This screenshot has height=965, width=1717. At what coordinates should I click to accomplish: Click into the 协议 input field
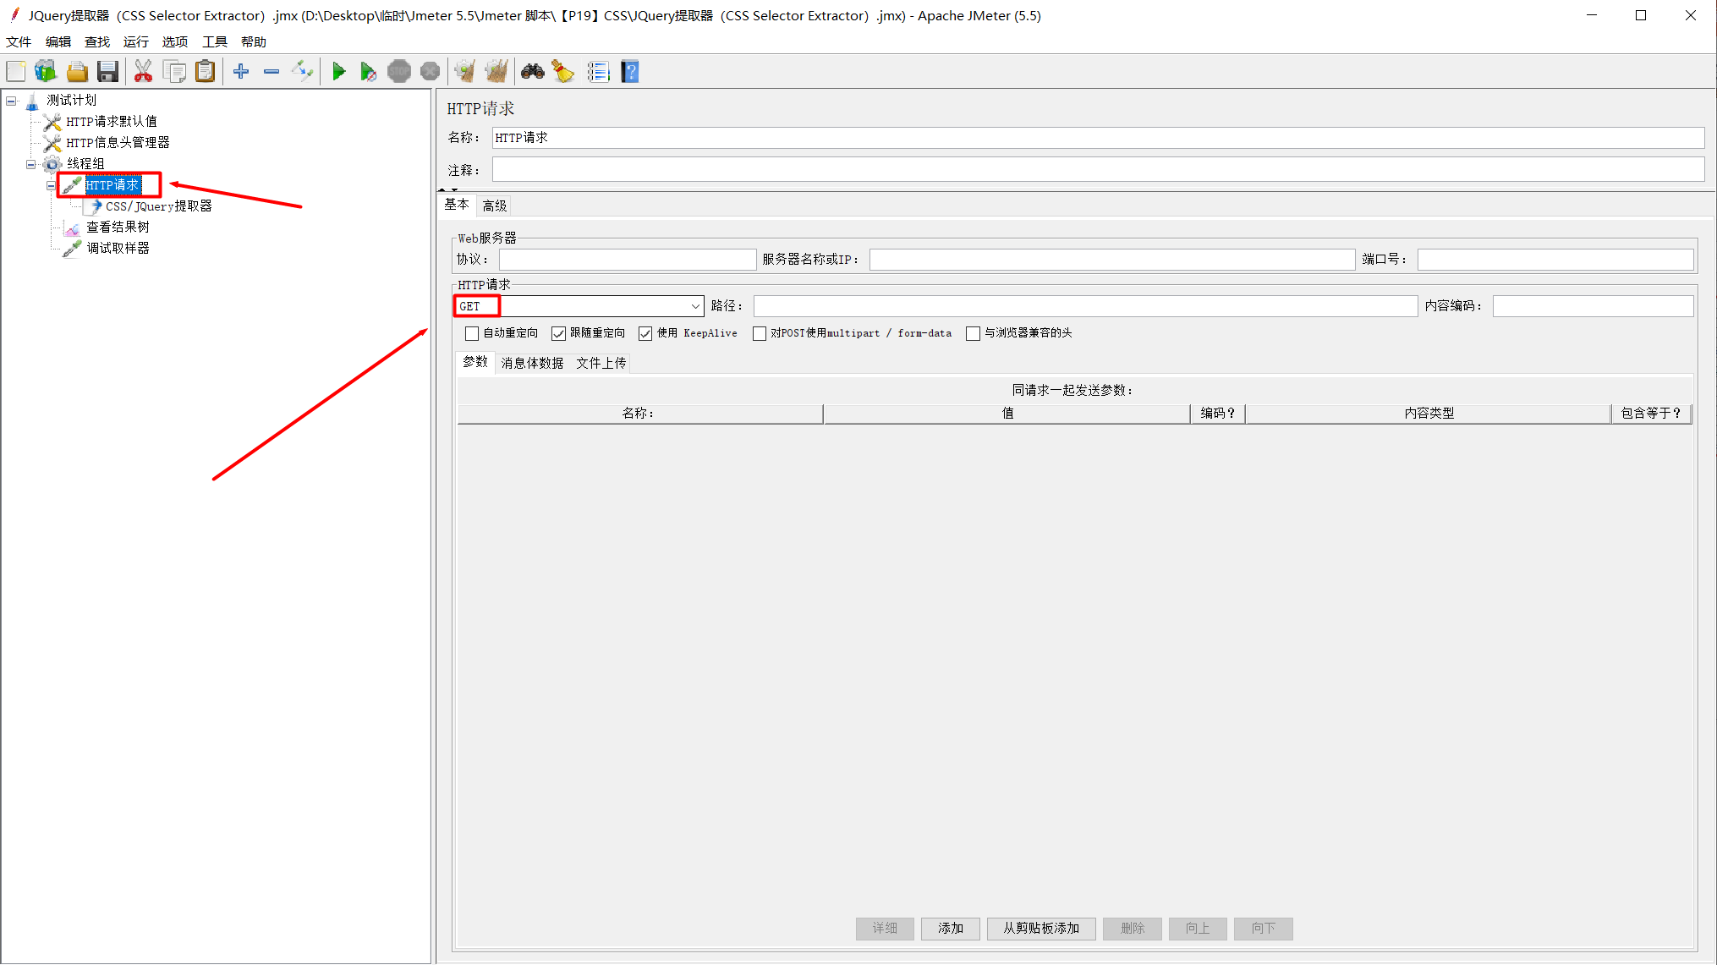click(628, 260)
